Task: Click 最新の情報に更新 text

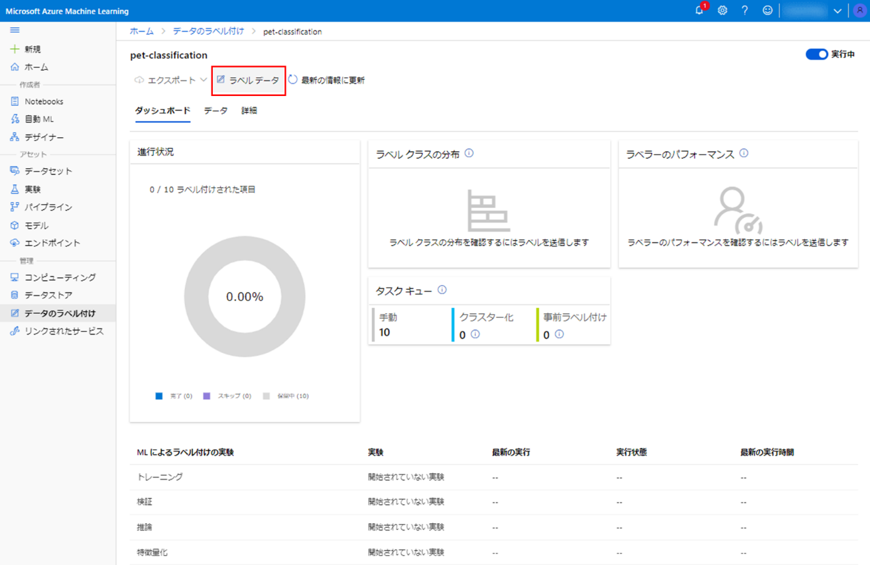Action: click(333, 80)
